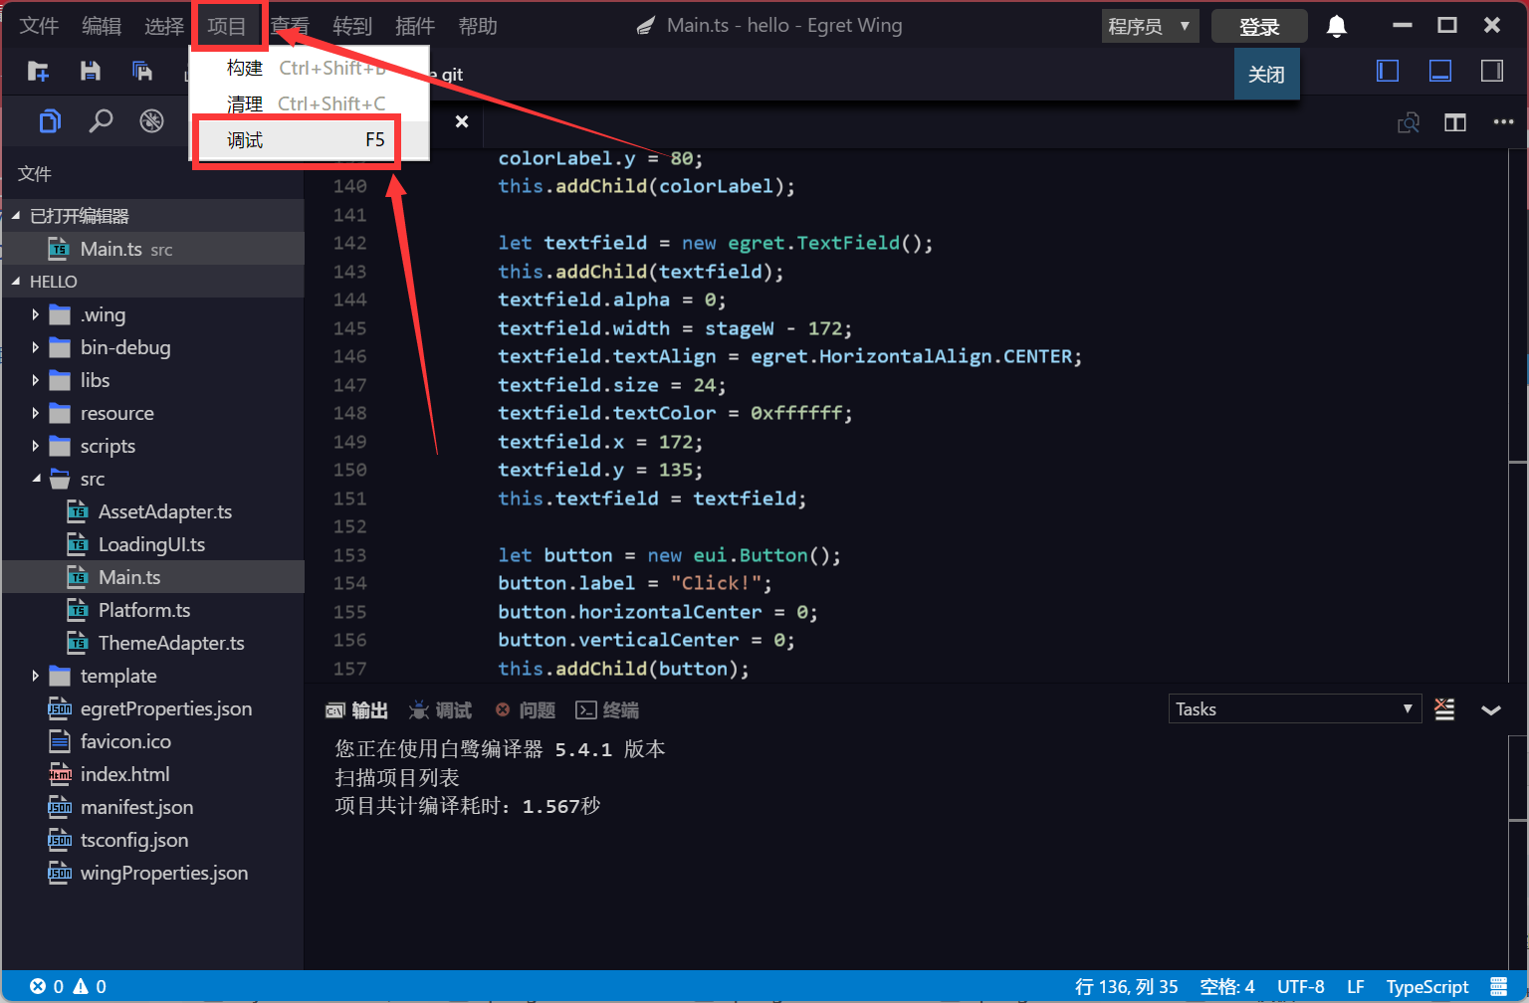The image size is (1529, 1003).
Task: Click the error count icon in status bar
Action: [x=38, y=986]
